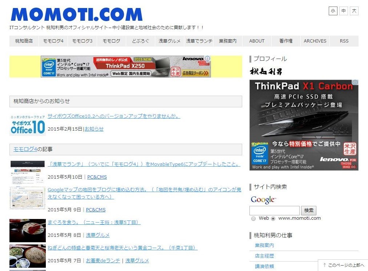Click the ad info icon on X250 banner
368x271 pixels.
[208, 58]
